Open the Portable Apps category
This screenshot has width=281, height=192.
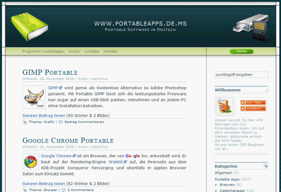[227, 179]
